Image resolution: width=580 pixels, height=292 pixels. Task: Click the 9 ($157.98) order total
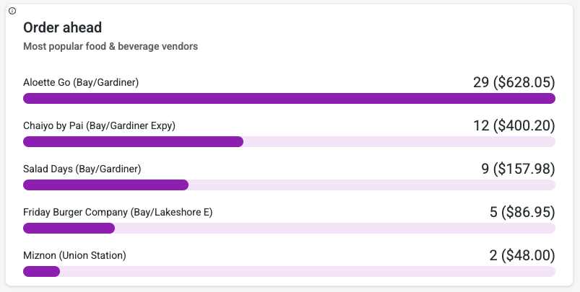(518, 169)
